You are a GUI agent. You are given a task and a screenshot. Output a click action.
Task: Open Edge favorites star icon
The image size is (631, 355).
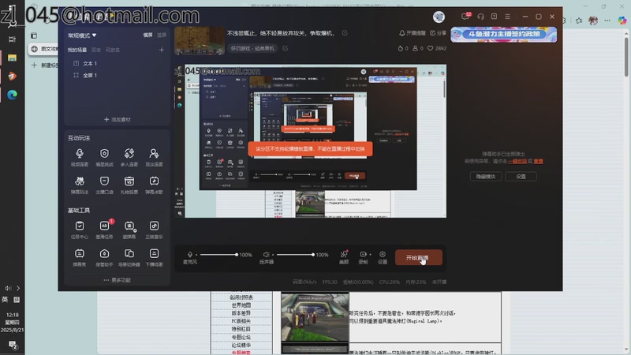point(579,21)
